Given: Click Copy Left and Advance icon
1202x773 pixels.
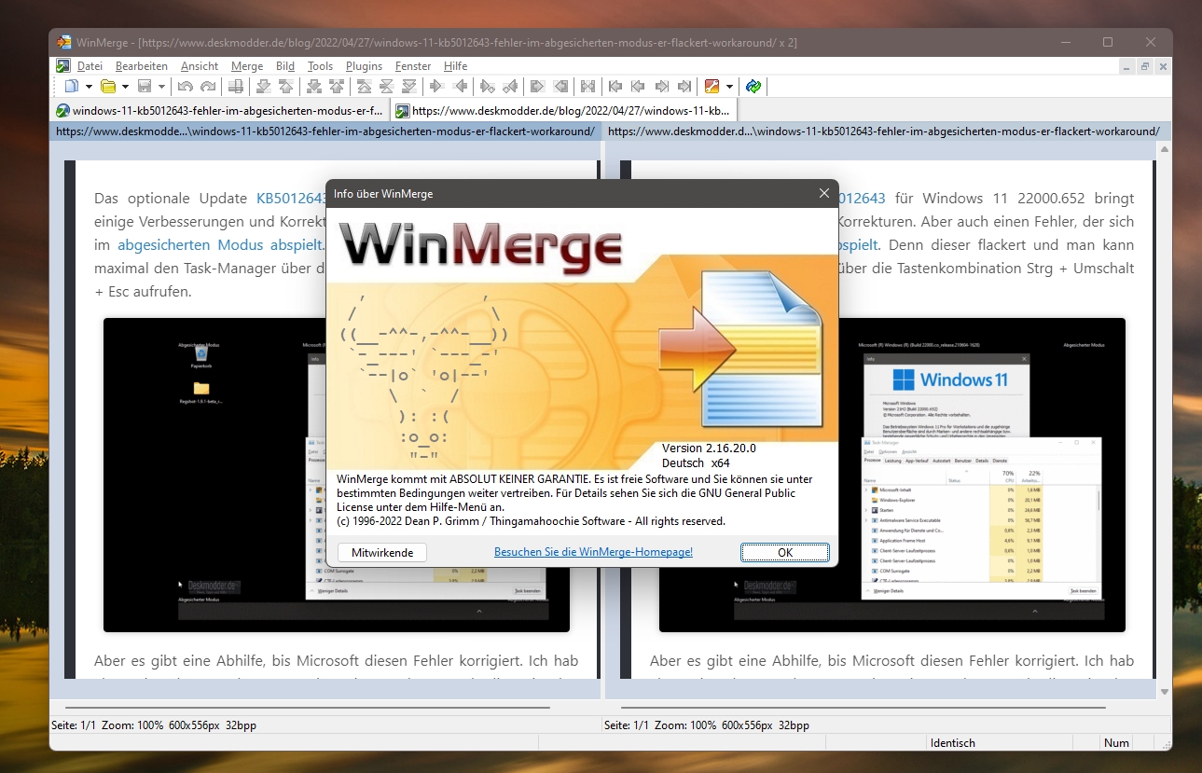Looking at the screenshot, I should (x=509, y=87).
